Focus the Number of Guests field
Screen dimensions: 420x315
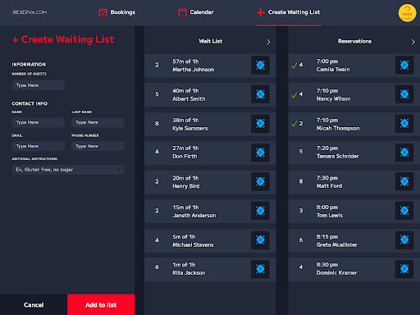coord(39,85)
